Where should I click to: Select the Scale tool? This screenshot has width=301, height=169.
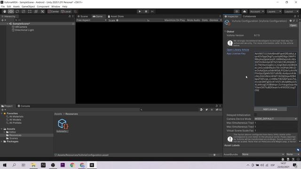click(24, 11)
